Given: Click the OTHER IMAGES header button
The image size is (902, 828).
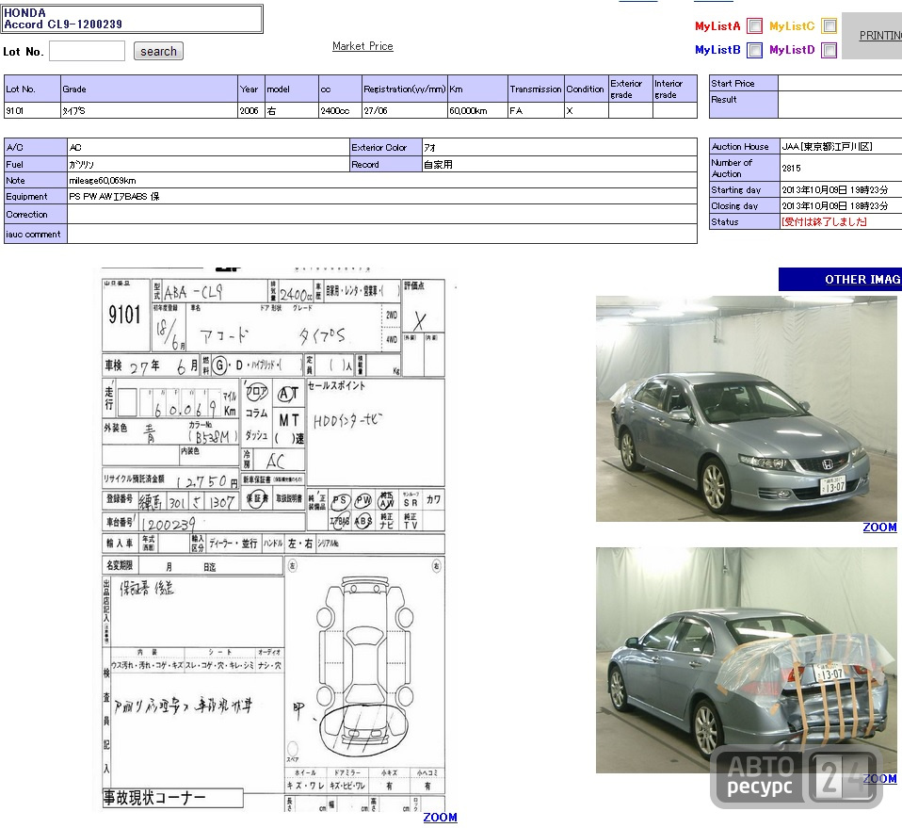Looking at the screenshot, I should click(x=841, y=279).
